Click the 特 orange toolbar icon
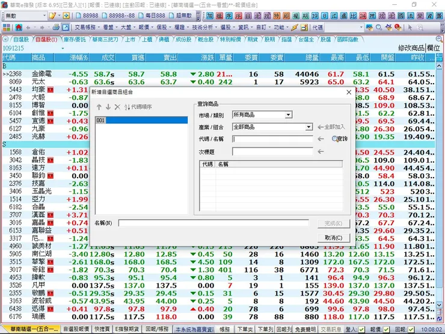 tap(277, 16)
